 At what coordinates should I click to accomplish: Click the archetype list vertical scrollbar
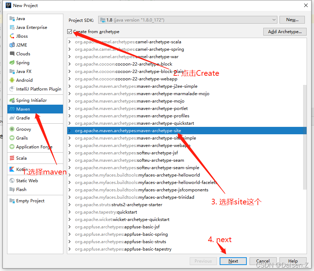coord(305,137)
